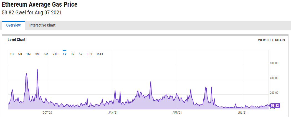Click the 53.82 current value chart marker
Image resolution: width=291 pixels, height=120 pixels.
point(274,106)
